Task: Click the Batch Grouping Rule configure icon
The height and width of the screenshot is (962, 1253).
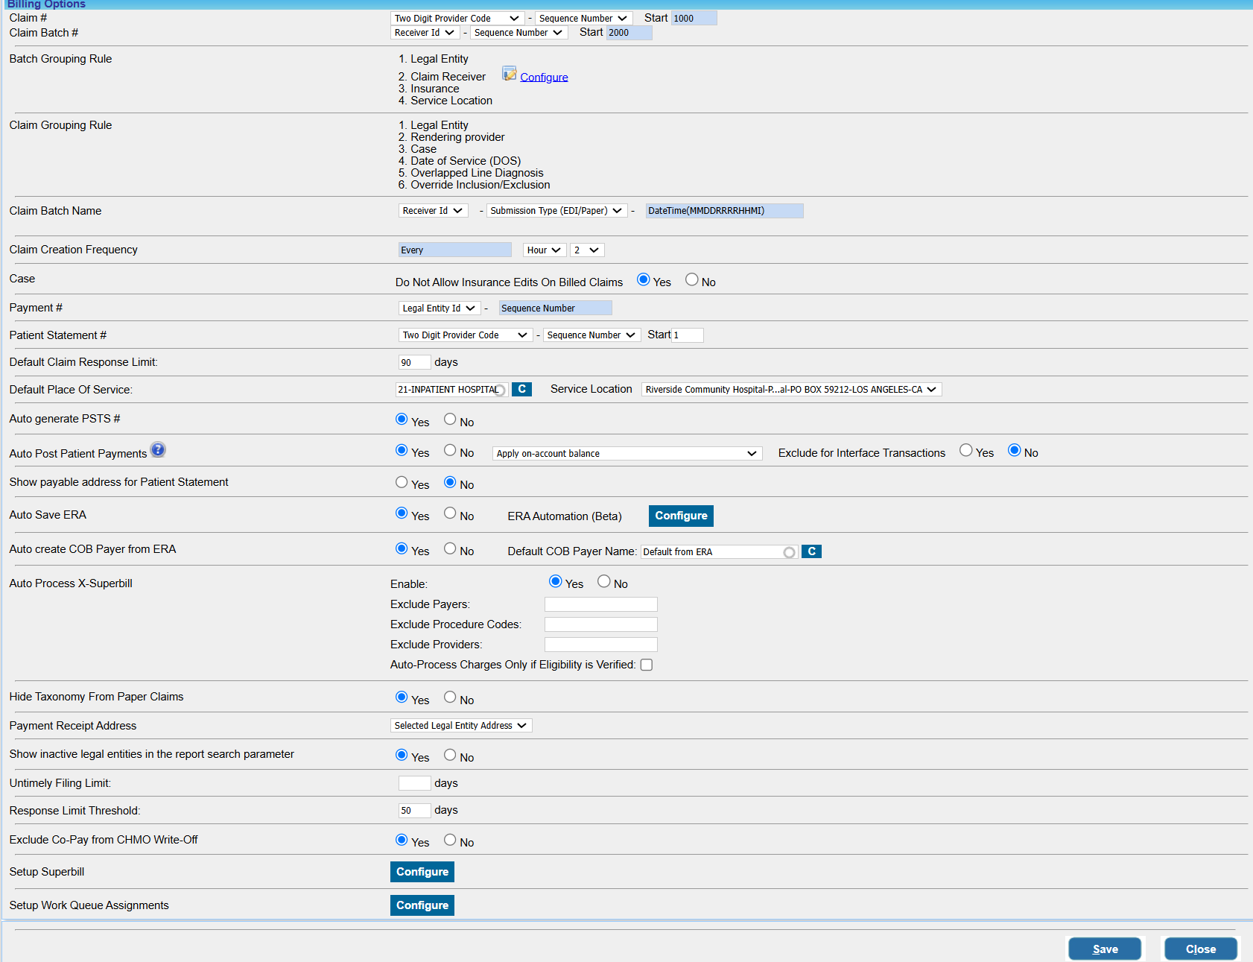Action: (509, 74)
